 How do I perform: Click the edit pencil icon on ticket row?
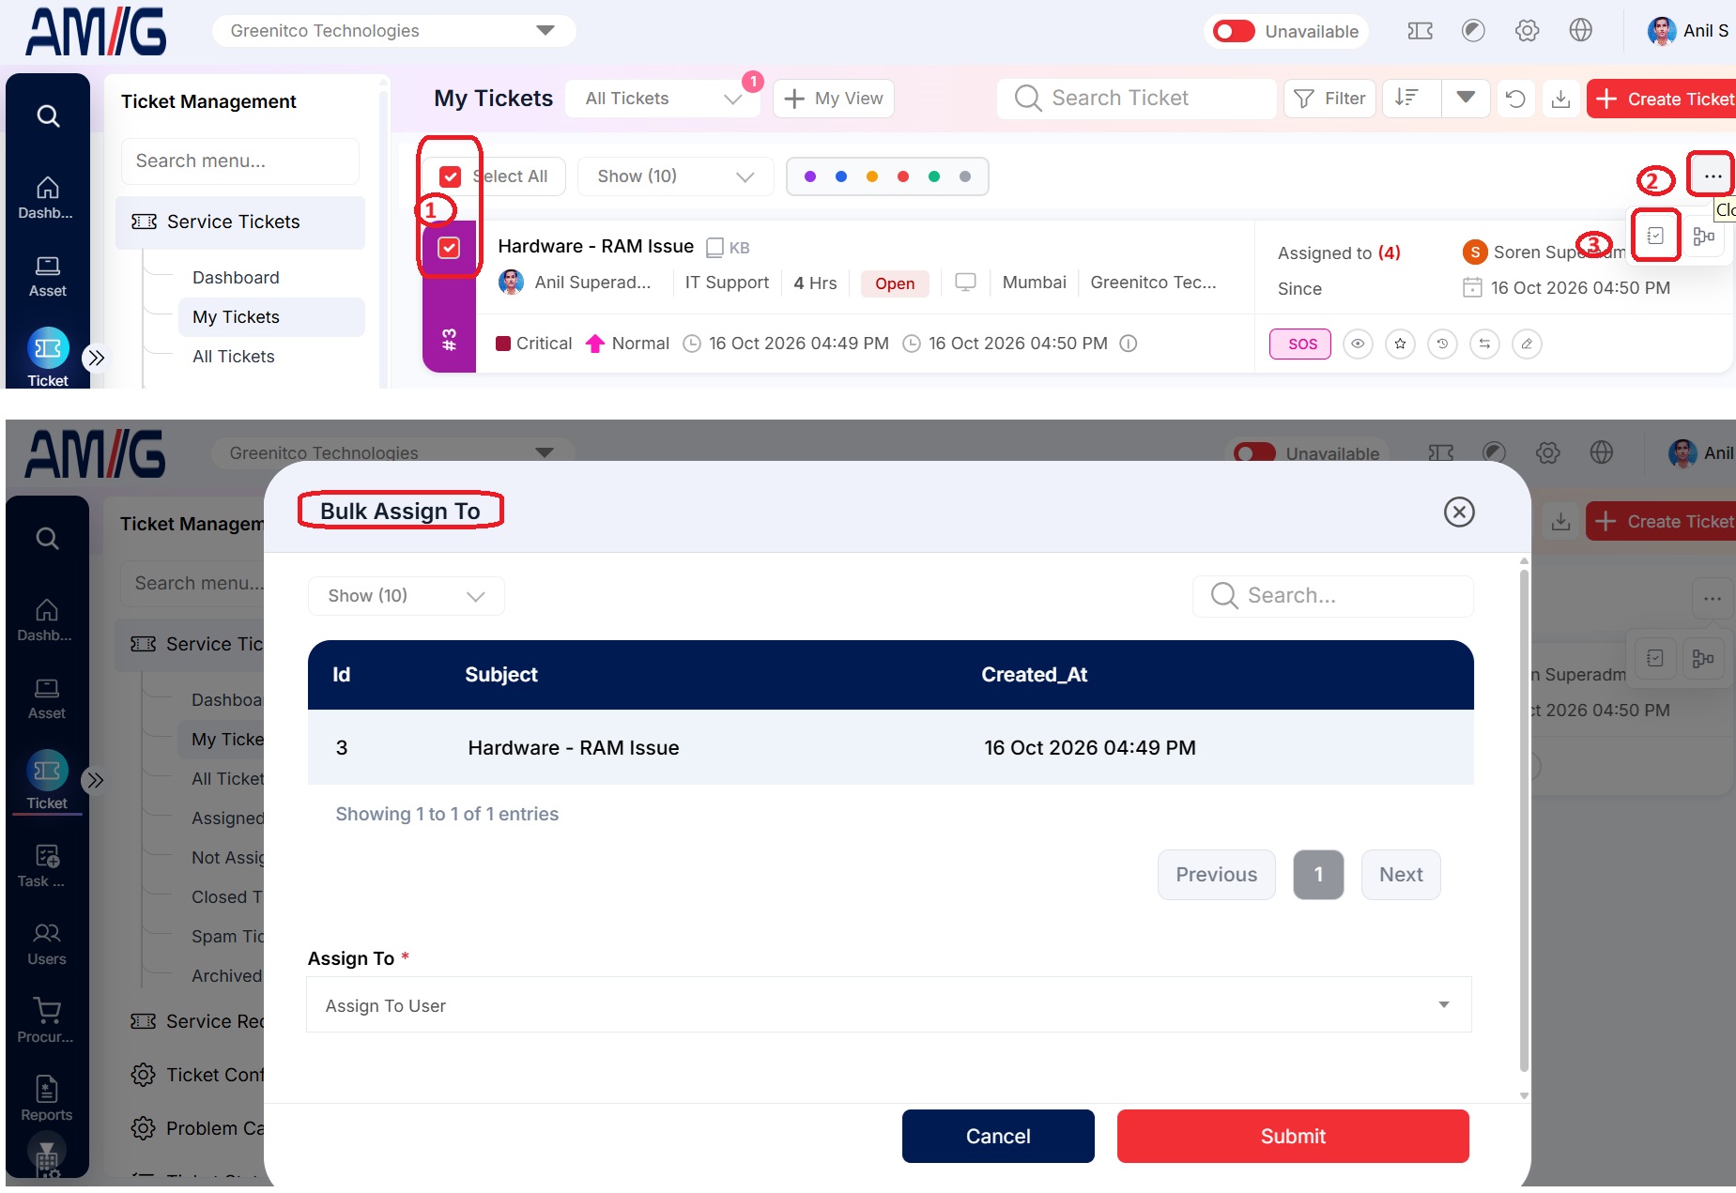tap(1527, 344)
